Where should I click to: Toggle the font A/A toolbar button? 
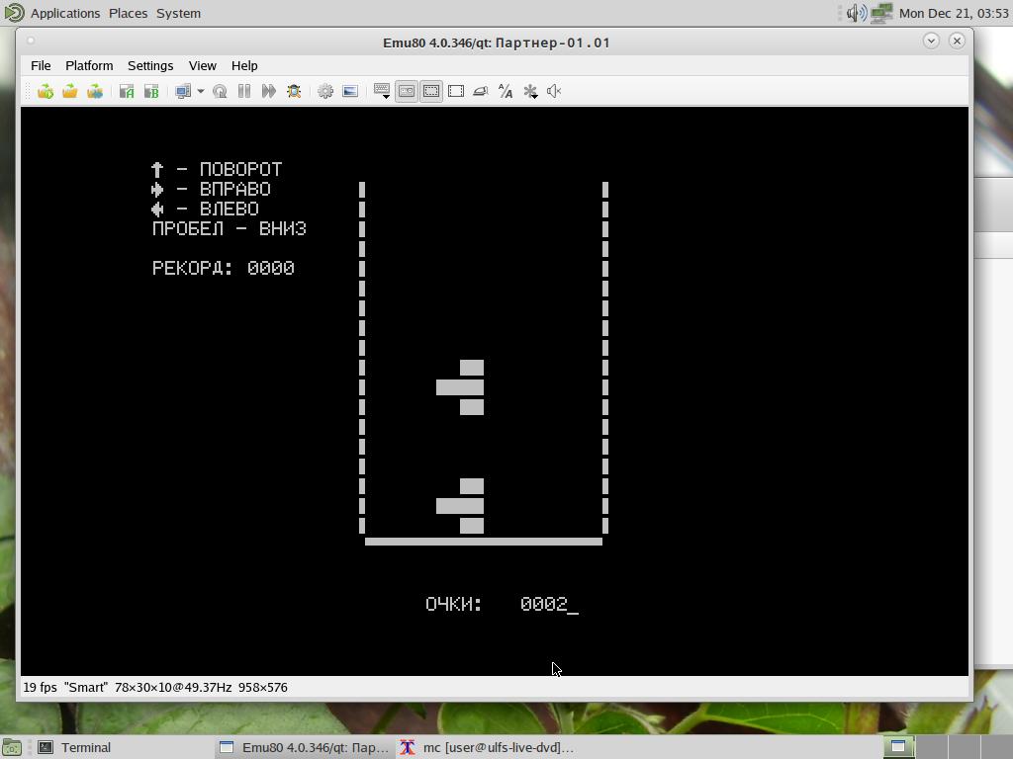(506, 91)
